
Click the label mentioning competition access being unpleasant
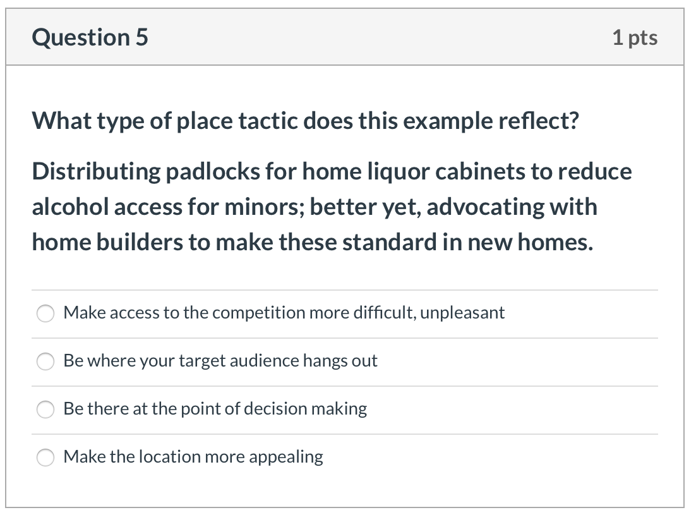point(284,312)
